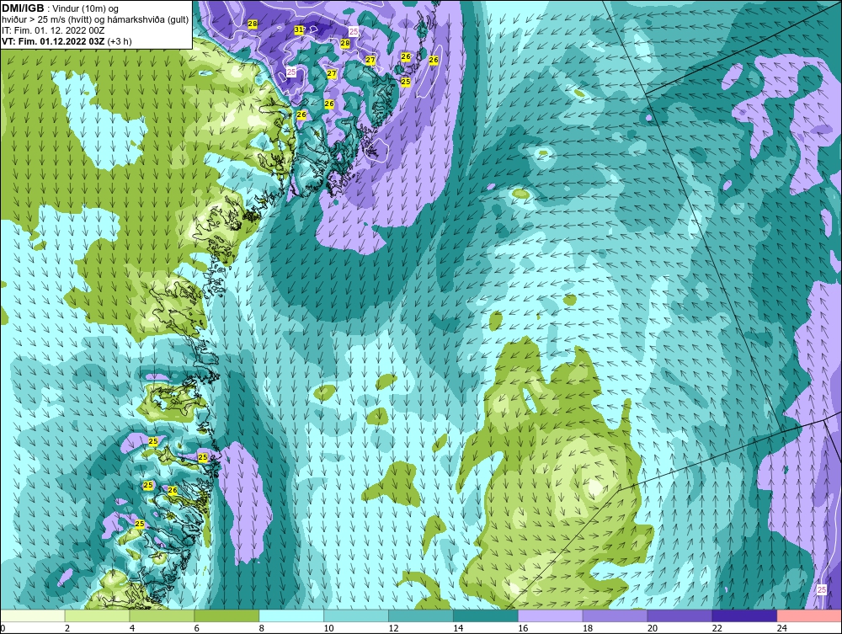Click the pink above-24 m/s legend swatch
Image resolution: width=842 pixels, height=634 pixels.
point(809,615)
